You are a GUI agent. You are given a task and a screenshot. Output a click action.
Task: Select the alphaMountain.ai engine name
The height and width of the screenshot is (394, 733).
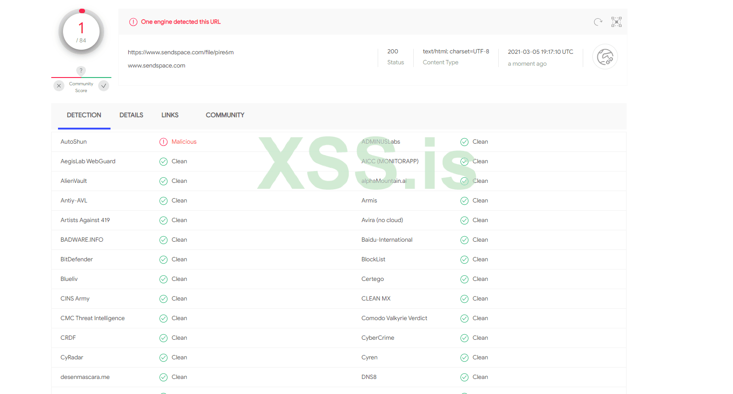tap(384, 181)
